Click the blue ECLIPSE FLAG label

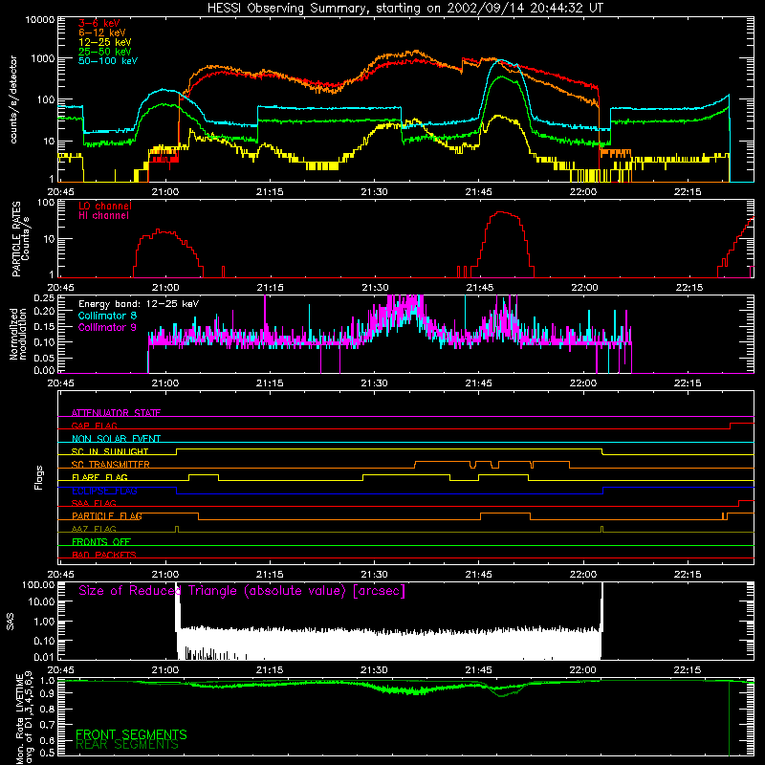[x=104, y=491]
